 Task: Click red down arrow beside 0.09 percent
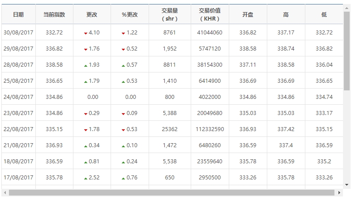(x=123, y=114)
